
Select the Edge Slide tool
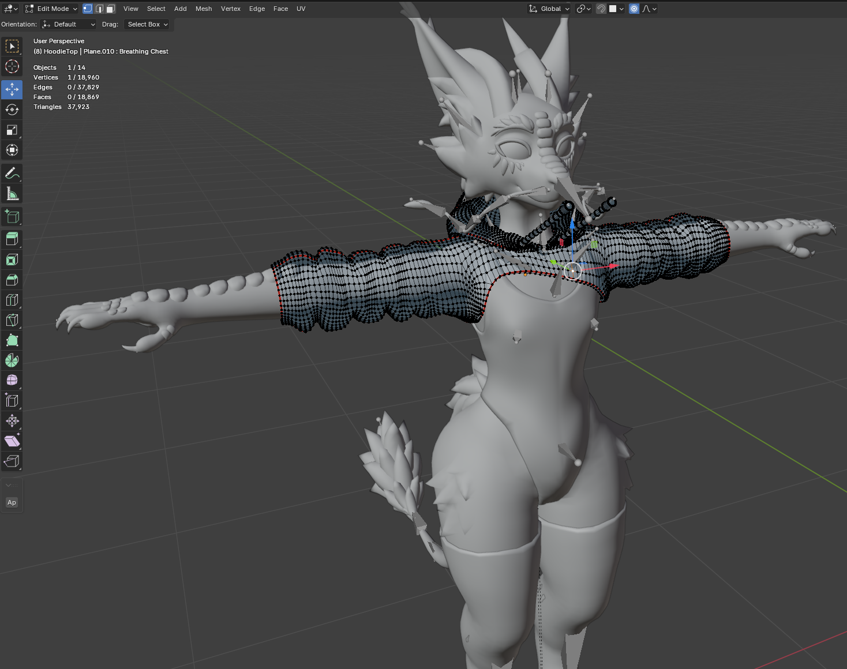(12, 400)
